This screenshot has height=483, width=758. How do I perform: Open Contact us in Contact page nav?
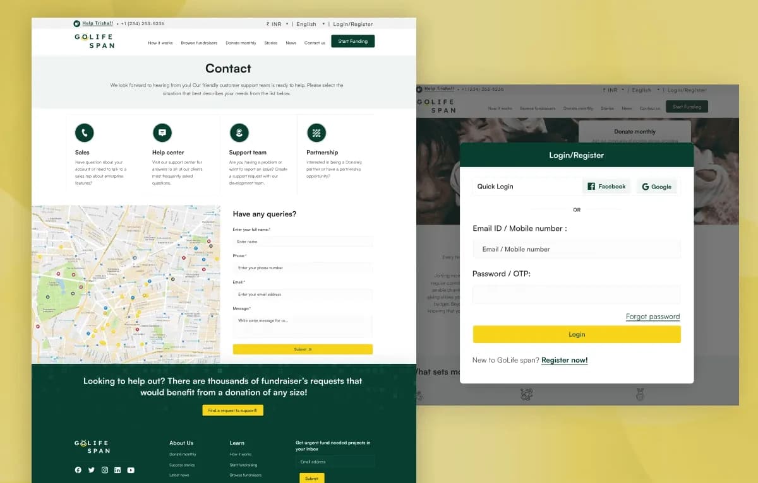(x=315, y=43)
